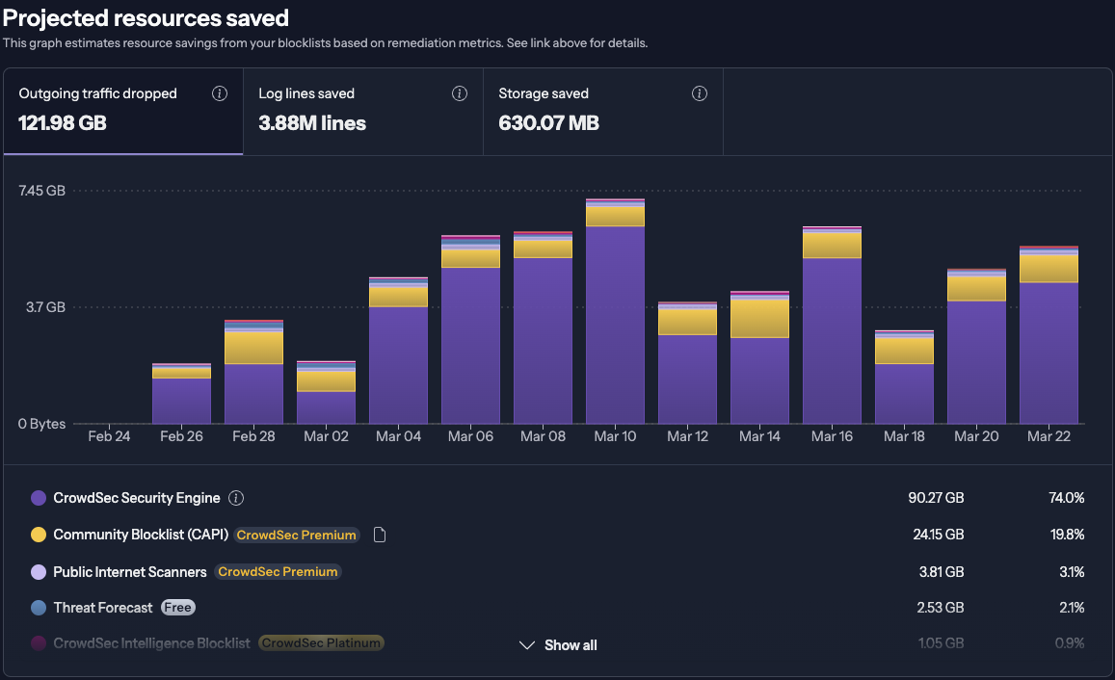Open the Storage saved info tooltip
The image size is (1115, 680).
700,93
